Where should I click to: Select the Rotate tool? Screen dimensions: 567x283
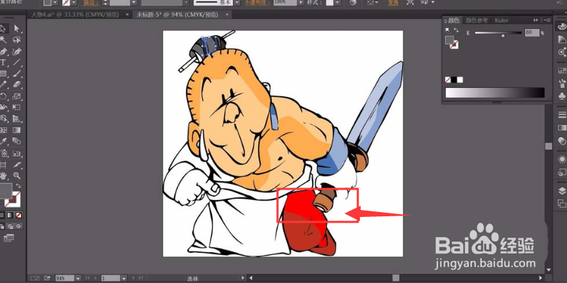4,96
